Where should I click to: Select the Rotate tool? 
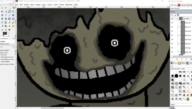[13, 15]
